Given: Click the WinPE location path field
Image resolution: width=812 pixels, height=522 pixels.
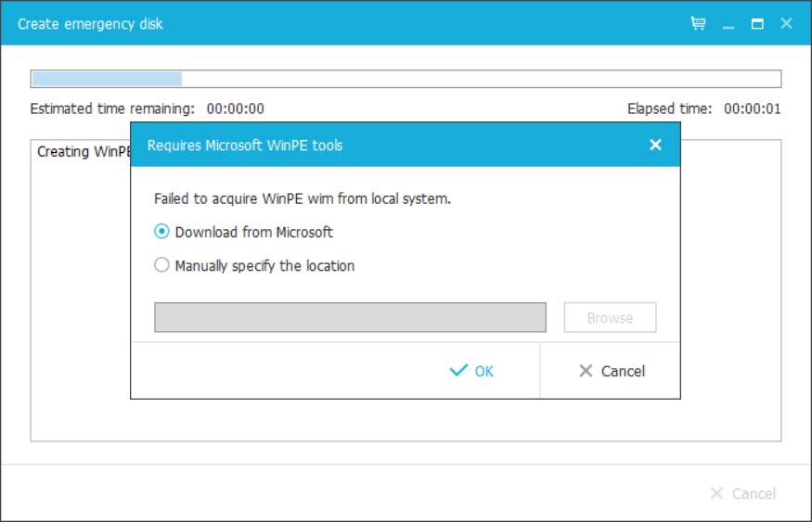Looking at the screenshot, I should click(350, 317).
